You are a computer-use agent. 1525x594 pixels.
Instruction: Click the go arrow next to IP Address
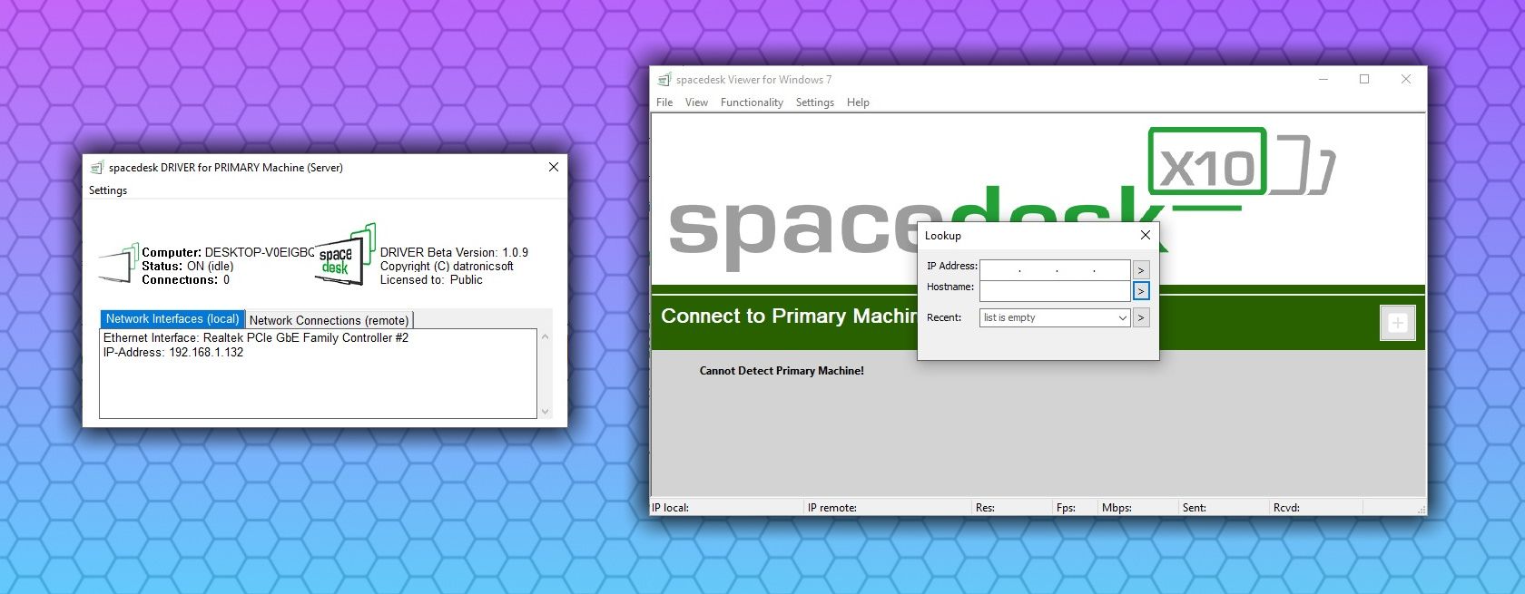coord(1141,270)
